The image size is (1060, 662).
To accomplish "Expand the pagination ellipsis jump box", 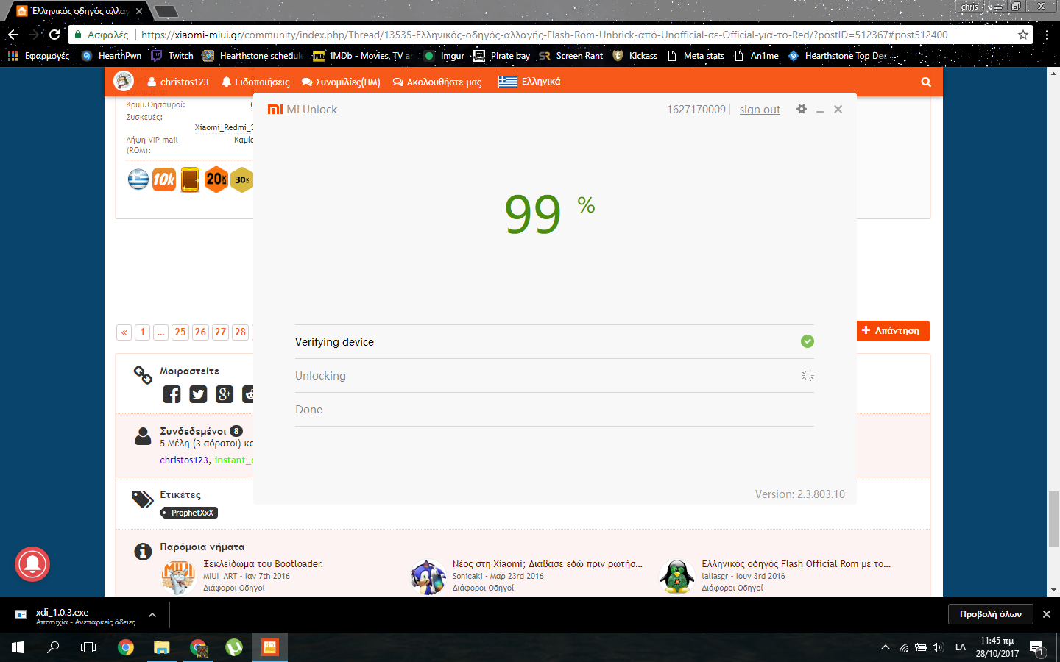I will (x=161, y=332).
